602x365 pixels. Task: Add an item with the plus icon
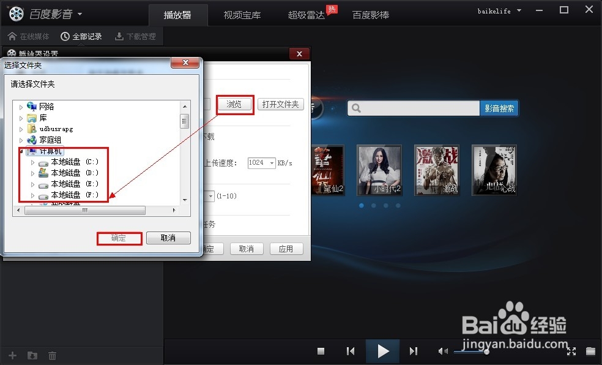coord(13,355)
